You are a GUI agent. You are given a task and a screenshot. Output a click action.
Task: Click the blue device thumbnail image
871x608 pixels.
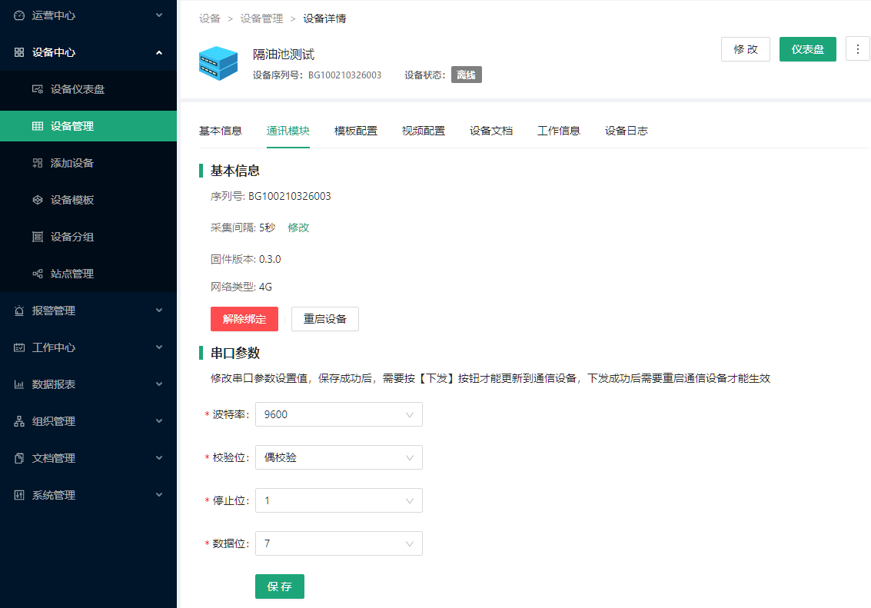(x=218, y=63)
